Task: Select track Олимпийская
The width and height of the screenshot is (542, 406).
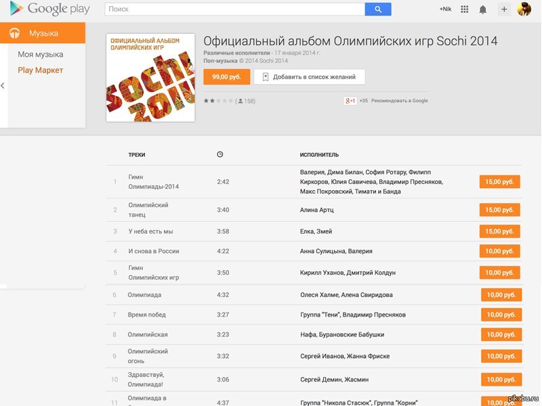Action: coord(148,334)
